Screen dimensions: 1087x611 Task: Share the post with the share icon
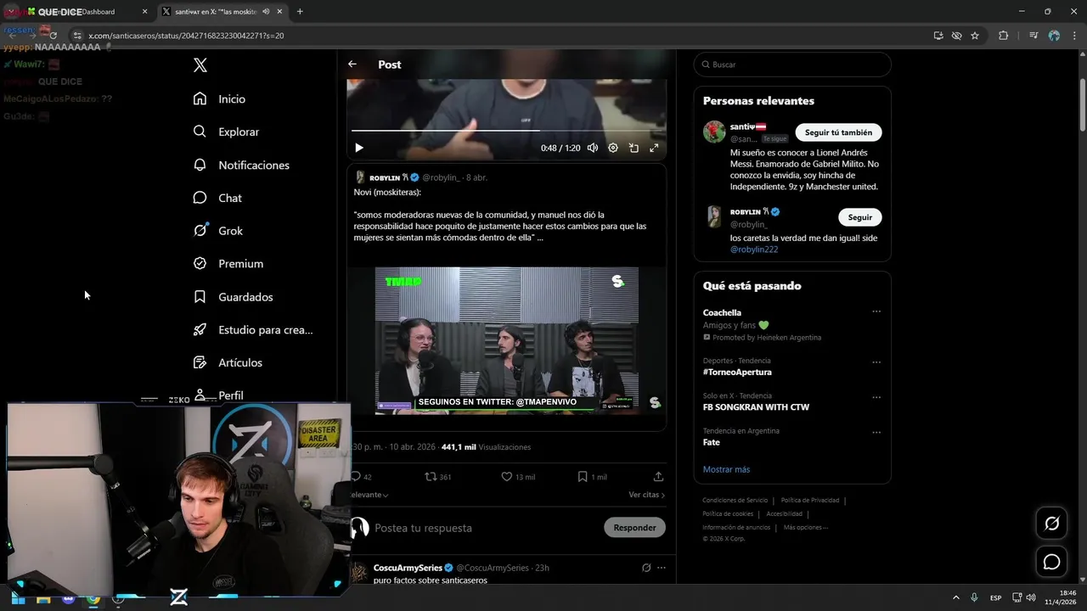click(x=658, y=477)
